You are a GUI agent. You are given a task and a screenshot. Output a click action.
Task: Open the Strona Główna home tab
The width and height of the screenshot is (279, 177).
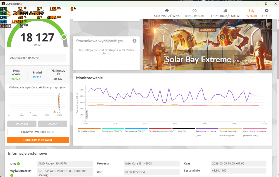point(167,13)
